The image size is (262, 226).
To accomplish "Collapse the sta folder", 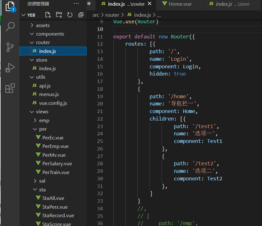I will click(x=35, y=189).
